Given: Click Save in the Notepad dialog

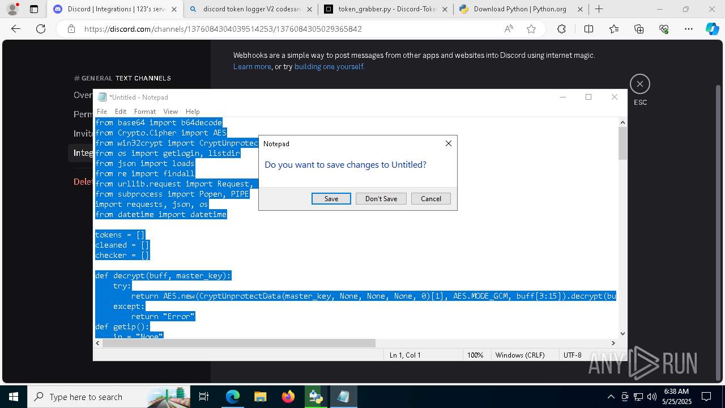Looking at the screenshot, I should 331,198.
